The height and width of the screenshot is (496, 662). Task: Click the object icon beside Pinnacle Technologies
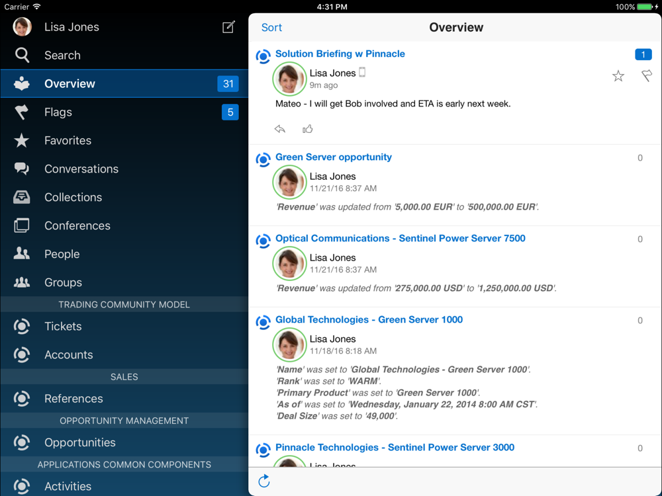263,450
